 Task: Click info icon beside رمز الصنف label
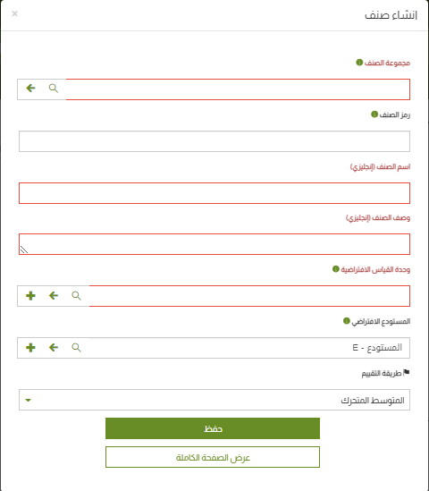(374, 114)
